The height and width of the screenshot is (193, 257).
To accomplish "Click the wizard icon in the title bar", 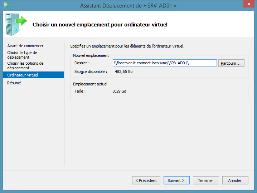I will point(6,5).
